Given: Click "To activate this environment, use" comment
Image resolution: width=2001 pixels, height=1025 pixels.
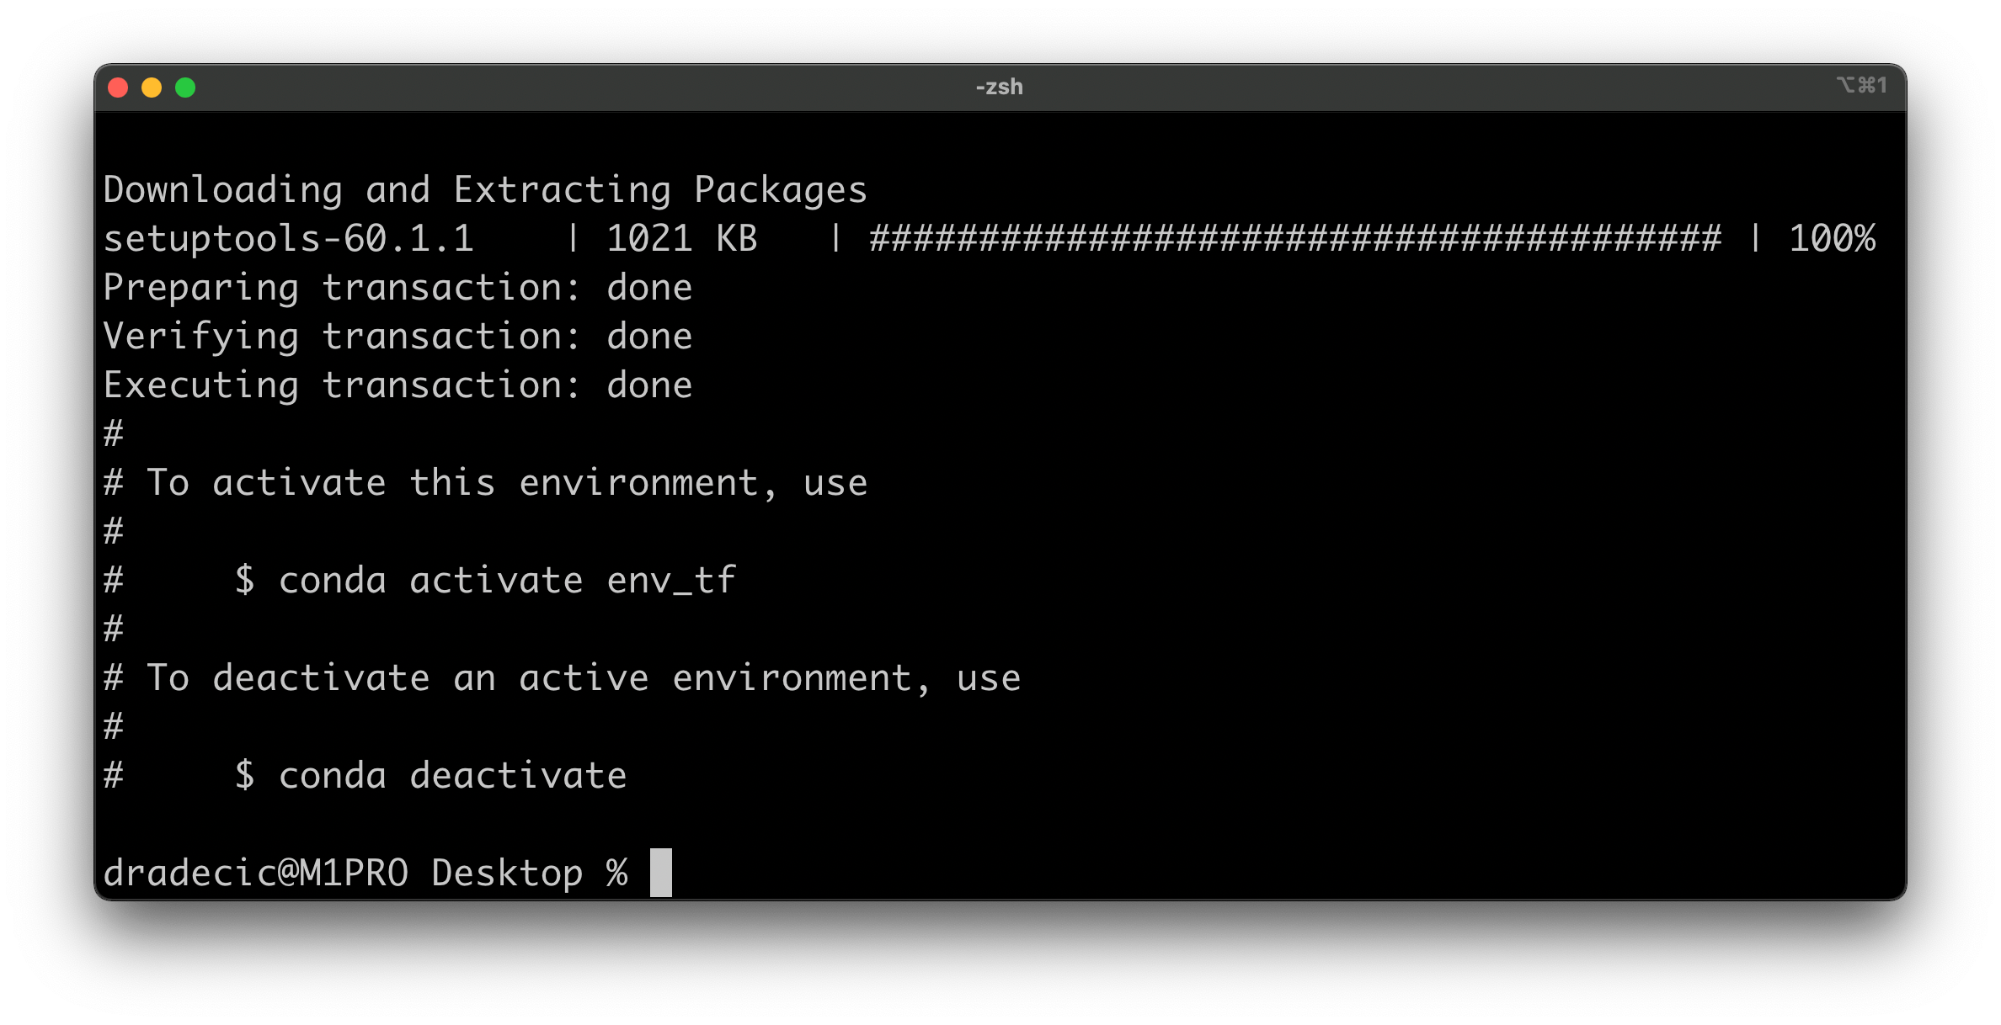Looking at the screenshot, I should tap(505, 483).
